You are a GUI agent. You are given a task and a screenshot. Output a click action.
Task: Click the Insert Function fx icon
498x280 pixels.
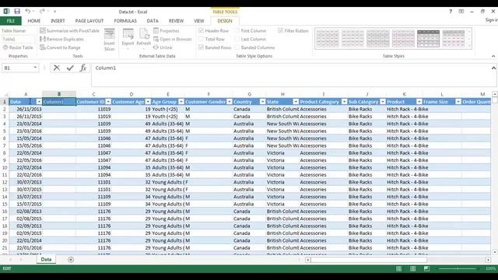pos(83,68)
